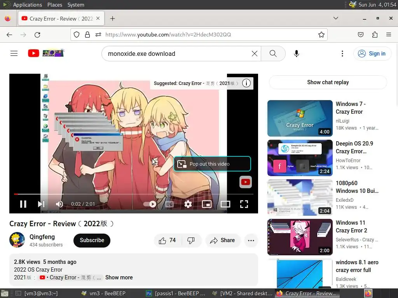Open Windows 7 Crazy Error thumbnail
This screenshot has height=298, width=398.
click(x=300, y=118)
